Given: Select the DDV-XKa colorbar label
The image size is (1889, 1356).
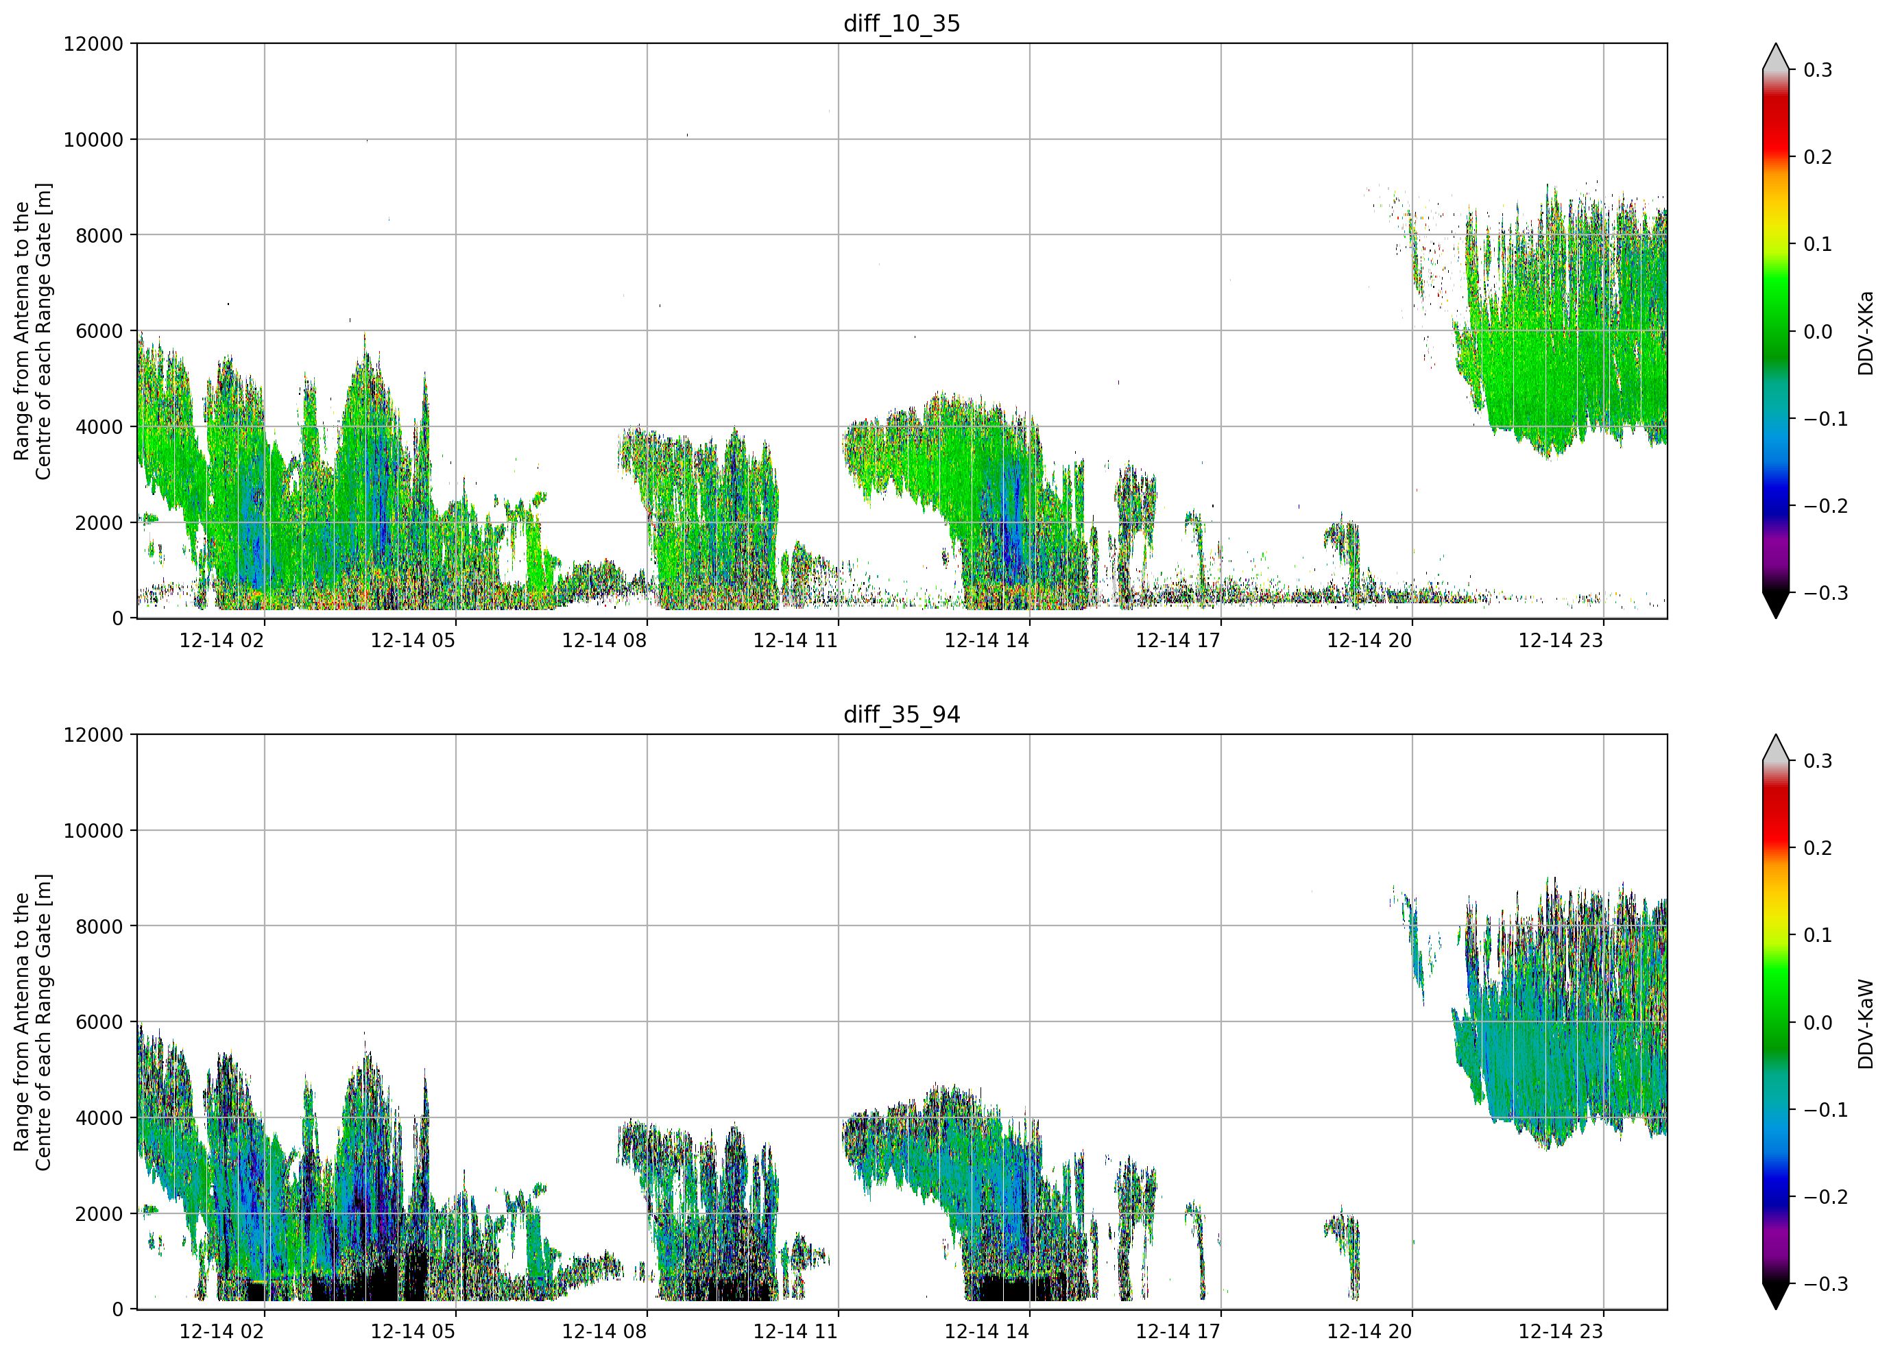Looking at the screenshot, I should coord(1865,332).
